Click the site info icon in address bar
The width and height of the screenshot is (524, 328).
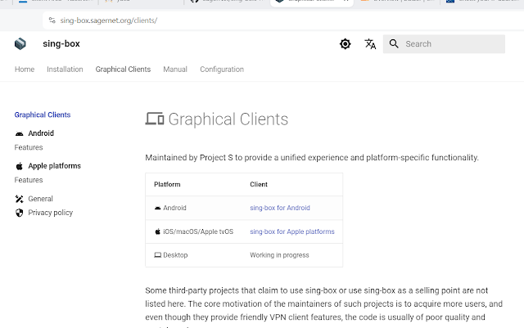[x=51, y=20]
